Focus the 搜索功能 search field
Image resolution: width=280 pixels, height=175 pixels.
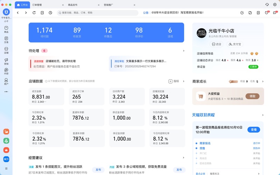pyautogui.click(x=98, y=13)
